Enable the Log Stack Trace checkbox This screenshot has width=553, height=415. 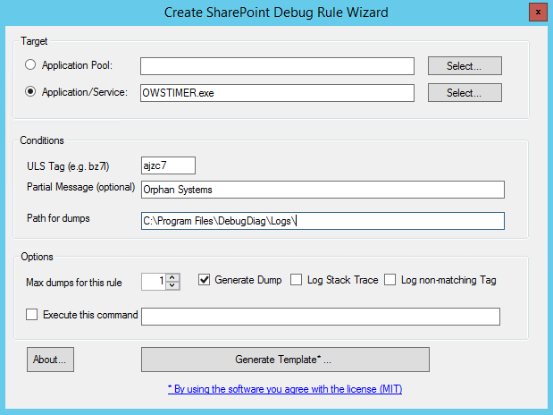pyautogui.click(x=297, y=280)
